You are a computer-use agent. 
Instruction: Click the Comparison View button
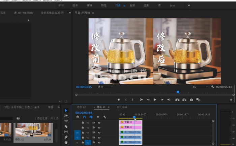tap(198, 100)
